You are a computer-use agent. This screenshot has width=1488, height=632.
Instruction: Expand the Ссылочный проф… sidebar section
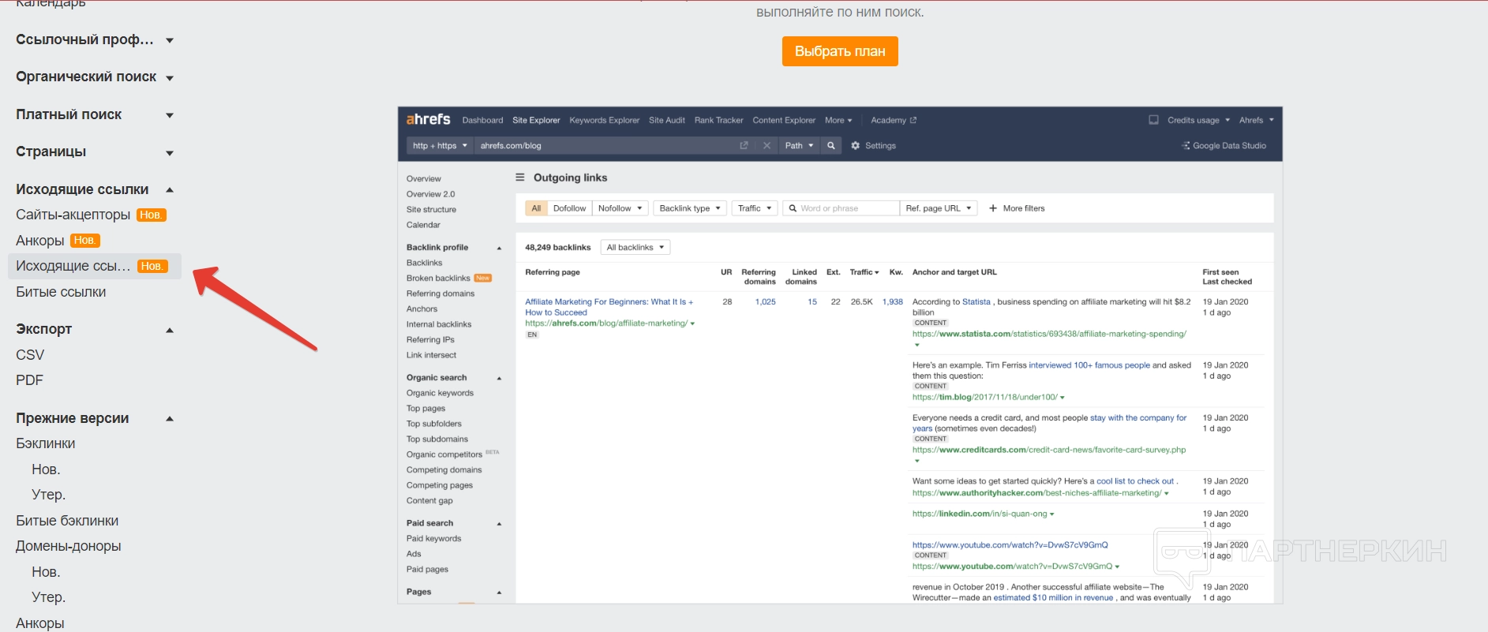click(169, 40)
